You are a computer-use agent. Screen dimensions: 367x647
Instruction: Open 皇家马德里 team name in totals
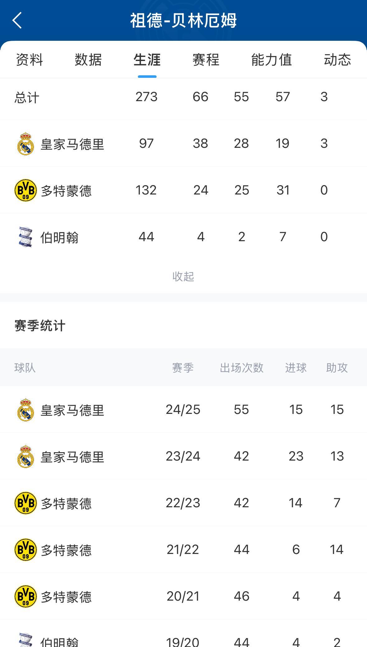tap(72, 144)
